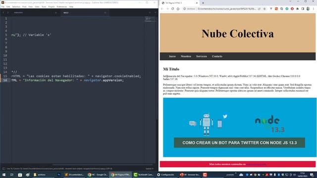Image resolution: width=317 pixels, height=178 pixels.
Task: Reload the page in Chrome
Action: 173,9
